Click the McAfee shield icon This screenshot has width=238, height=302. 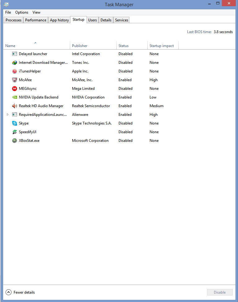tap(15, 80)
